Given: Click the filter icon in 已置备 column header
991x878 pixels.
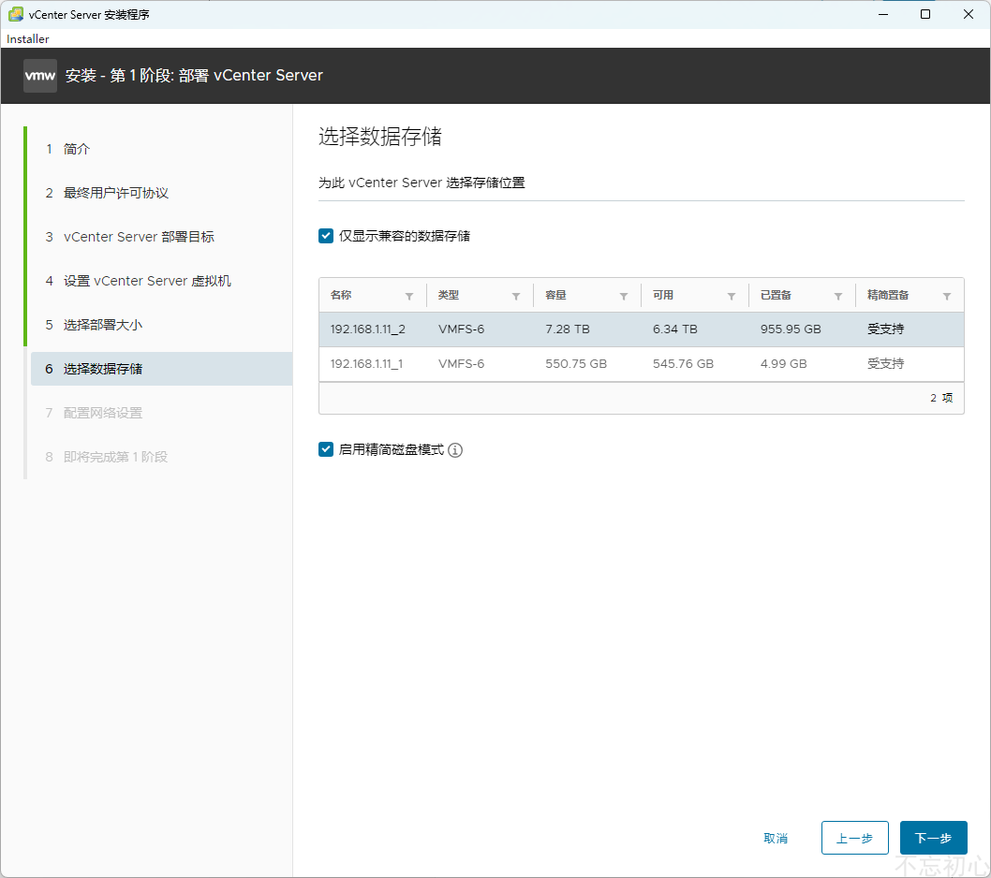Looking at the screenshot, I should point(838,296).
